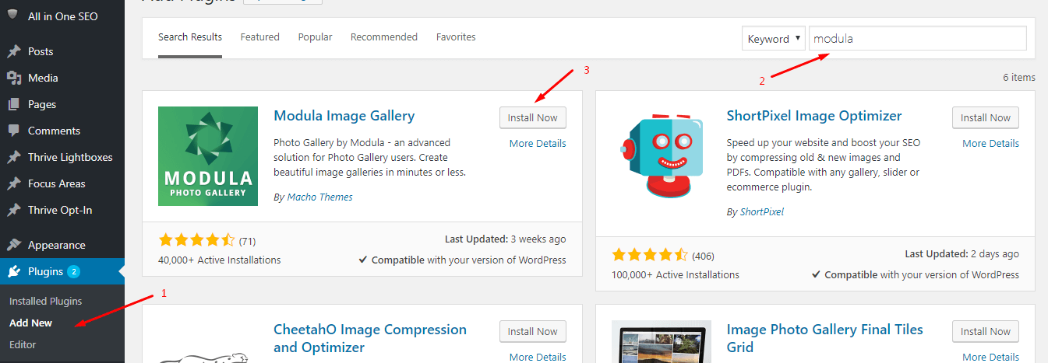The height and width of the screenshot is (363, 1048).
Task: View More Details for Modula Image Gallery
Action: click(538, 143)
